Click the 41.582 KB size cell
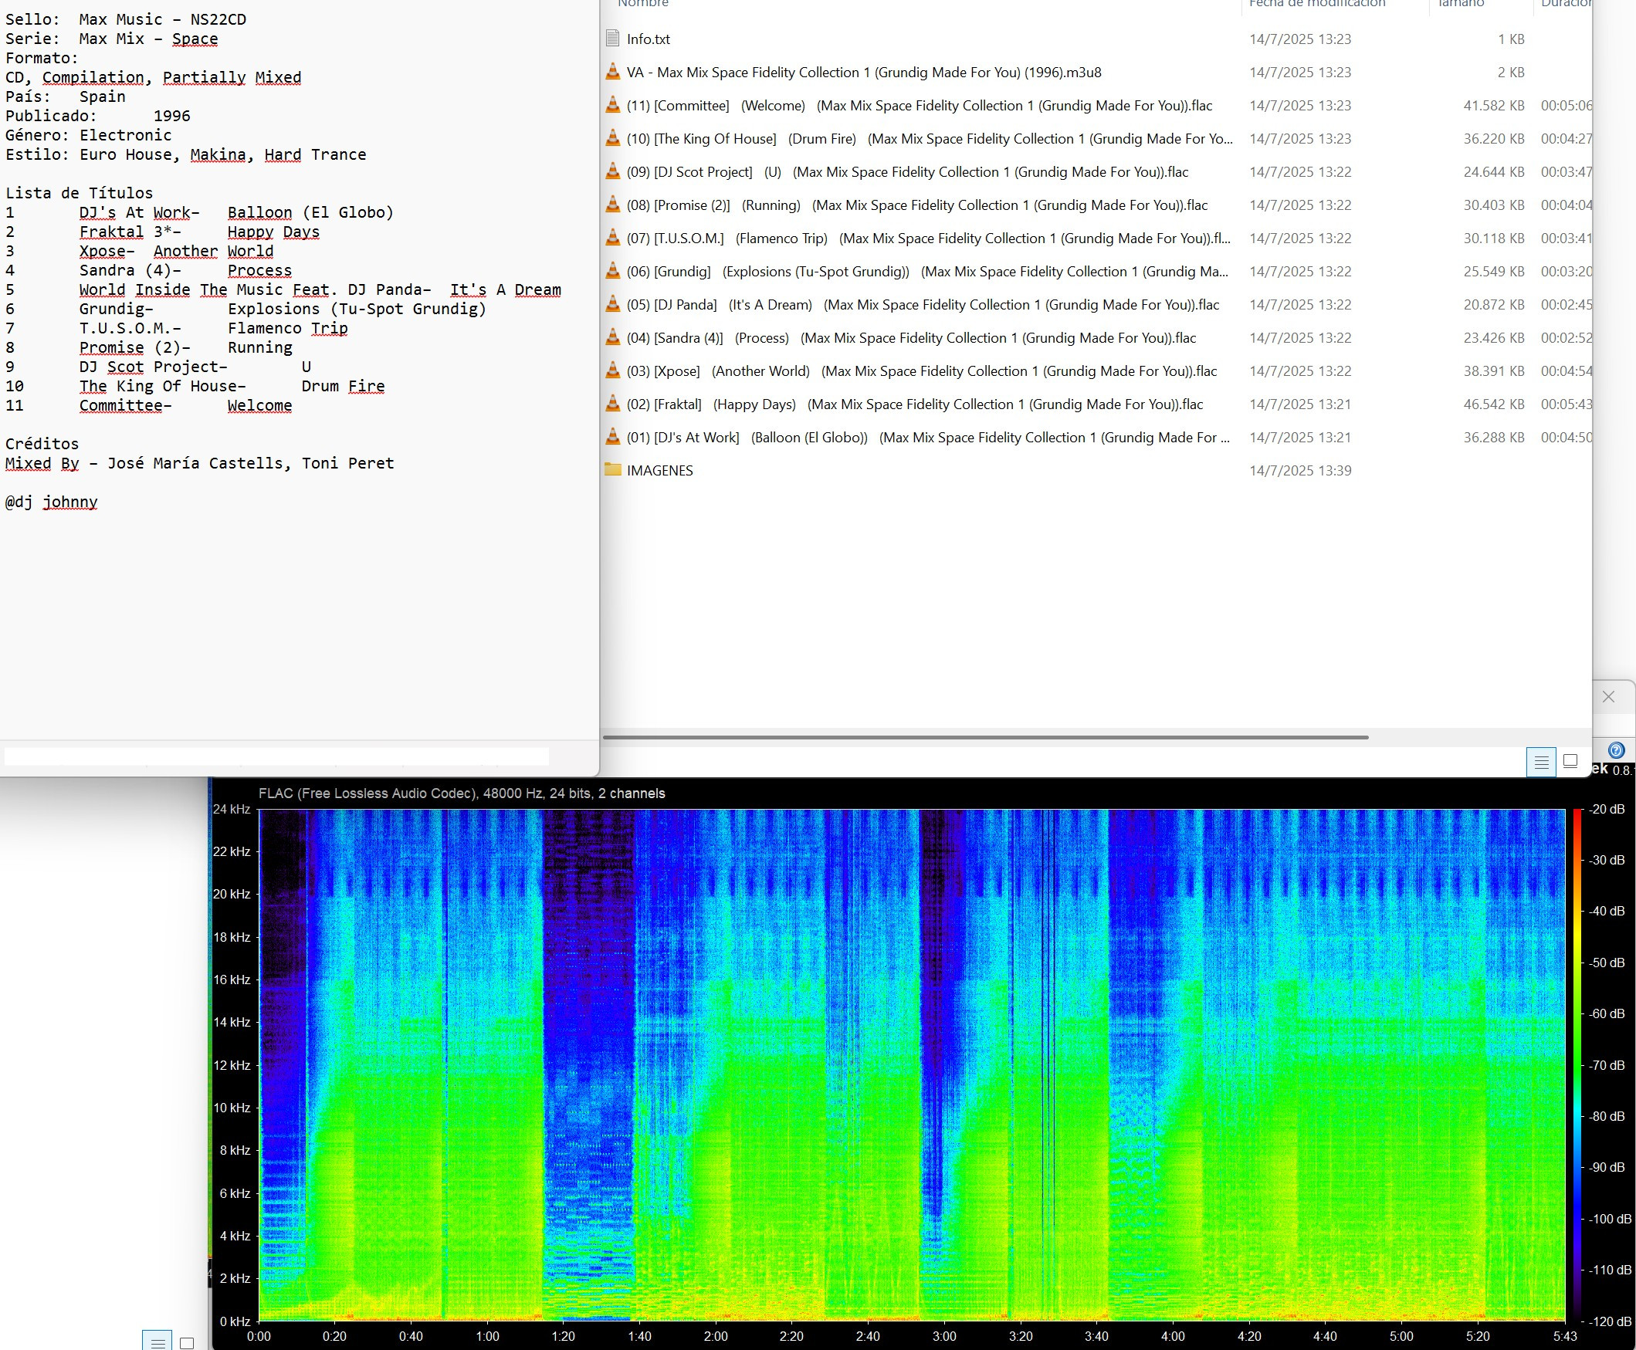Image resolution: width=1636 pixels, height=1350 pixels. pos(1494,106)
